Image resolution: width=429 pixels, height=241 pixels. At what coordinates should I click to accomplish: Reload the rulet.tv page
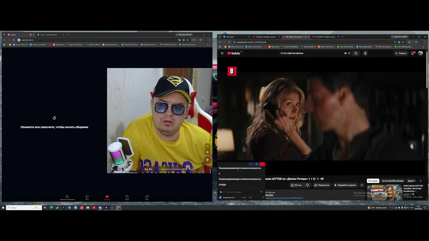(14, 40)
